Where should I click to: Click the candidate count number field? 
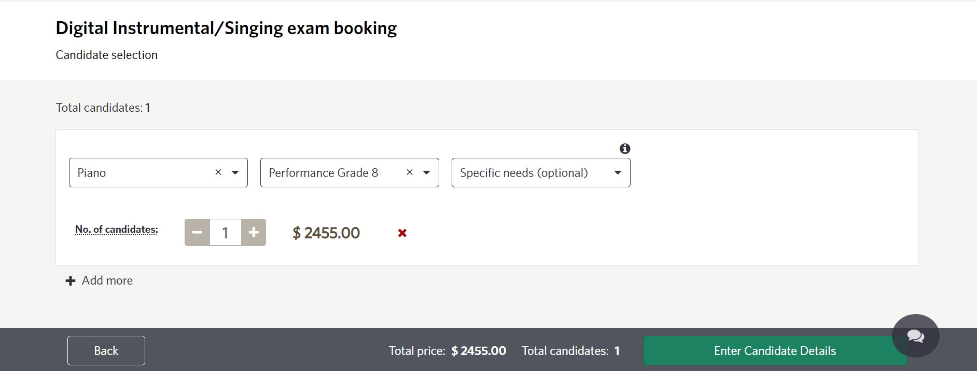click(x=226, y=232)
